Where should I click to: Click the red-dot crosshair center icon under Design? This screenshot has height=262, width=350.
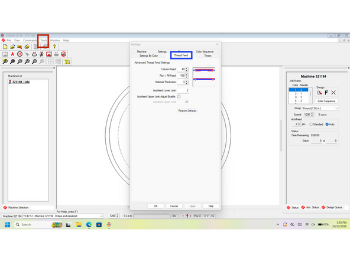click(333, 93)
